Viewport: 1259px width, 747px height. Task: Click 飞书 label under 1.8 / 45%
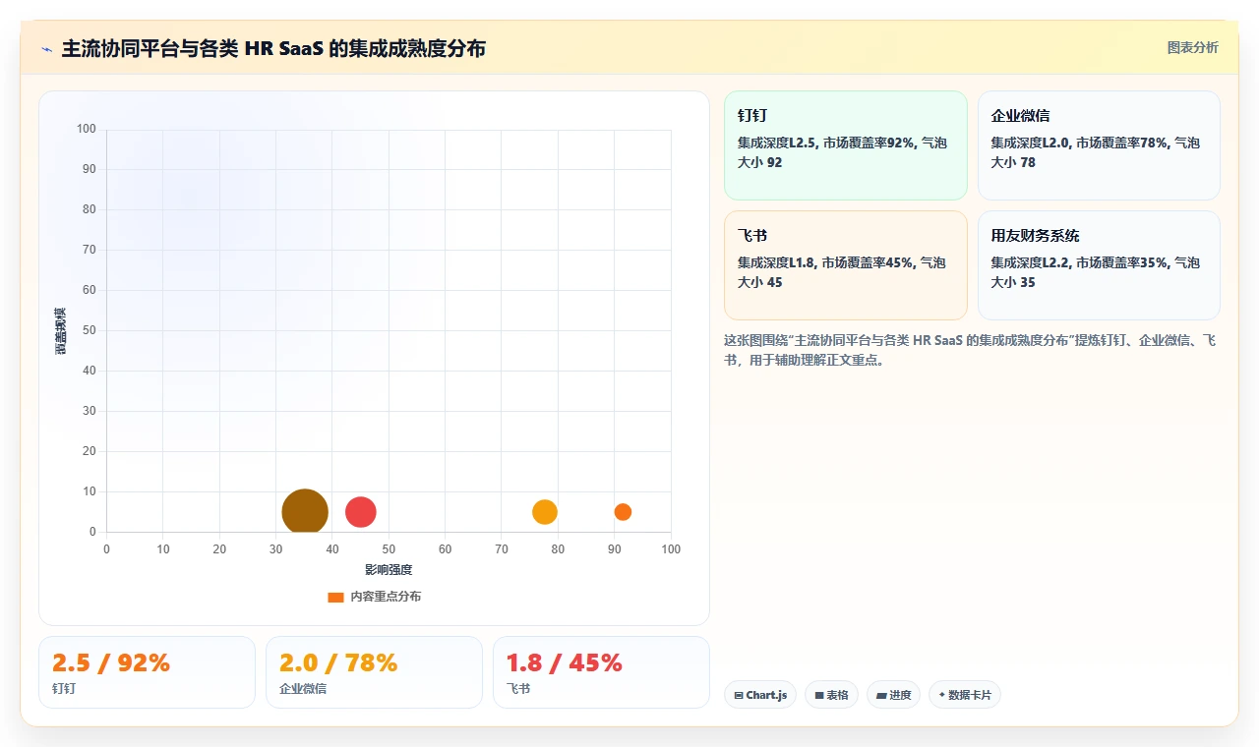point(518,689)
